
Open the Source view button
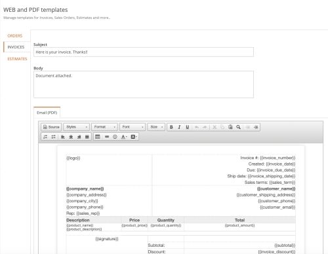coord(51,127)
